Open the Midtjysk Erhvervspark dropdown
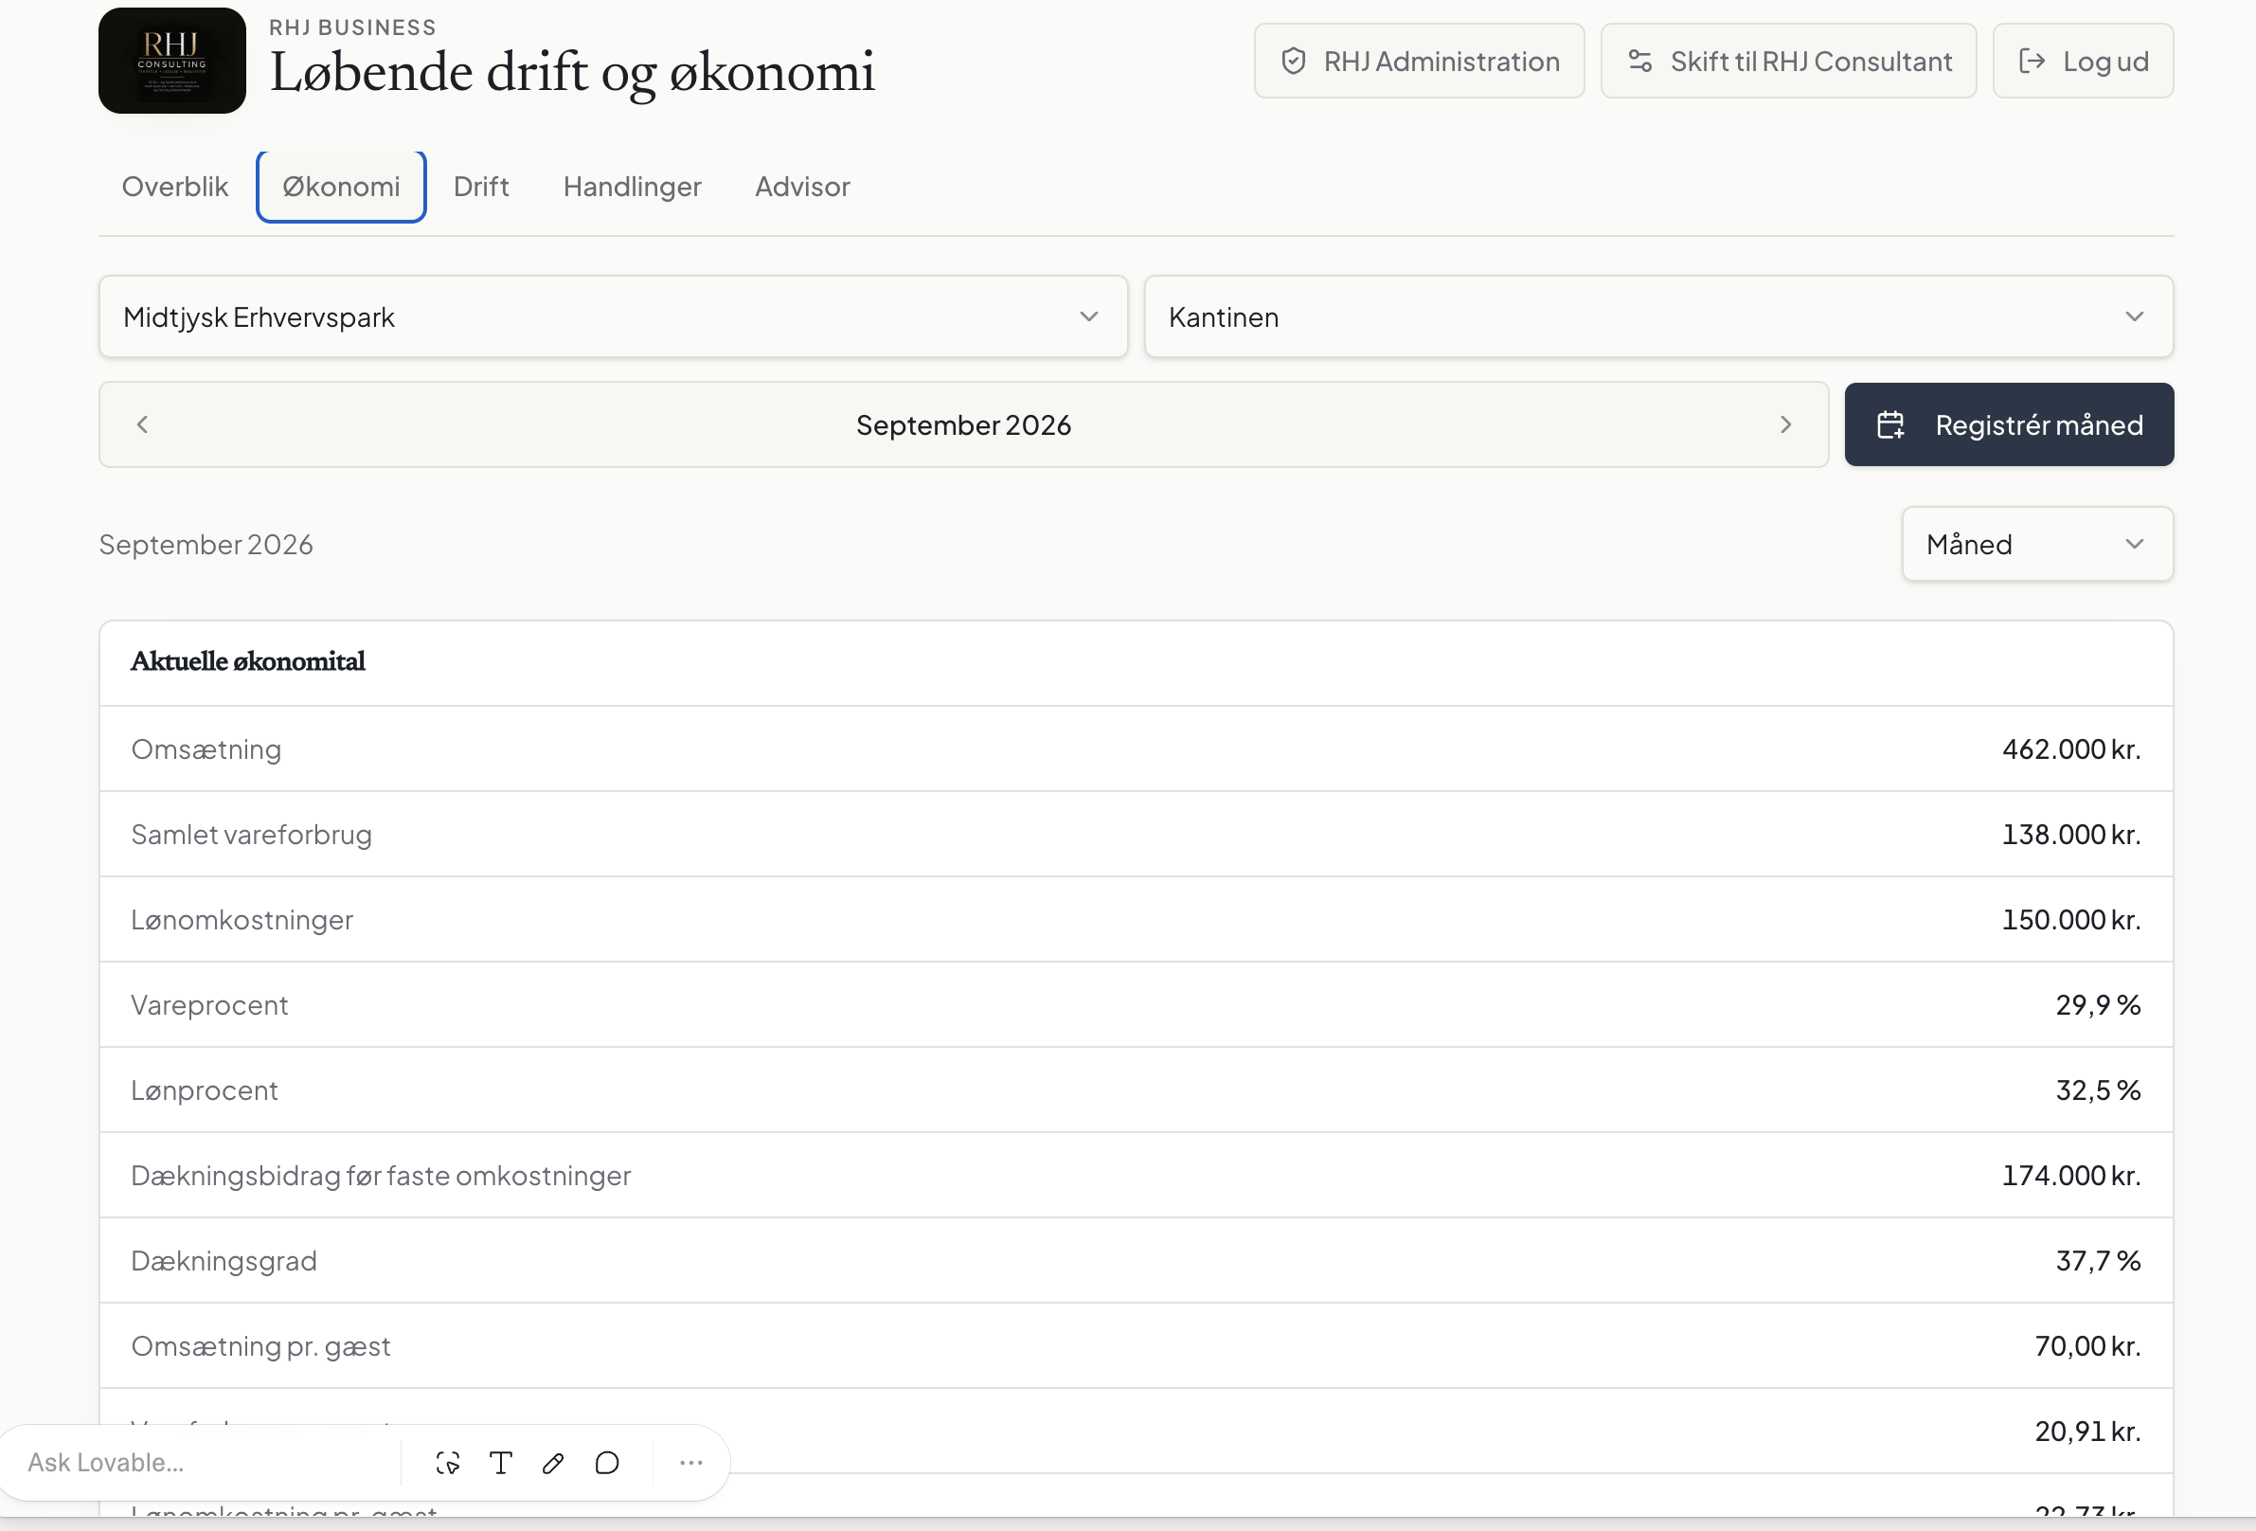2256x1531 pixels. (613, 316)
